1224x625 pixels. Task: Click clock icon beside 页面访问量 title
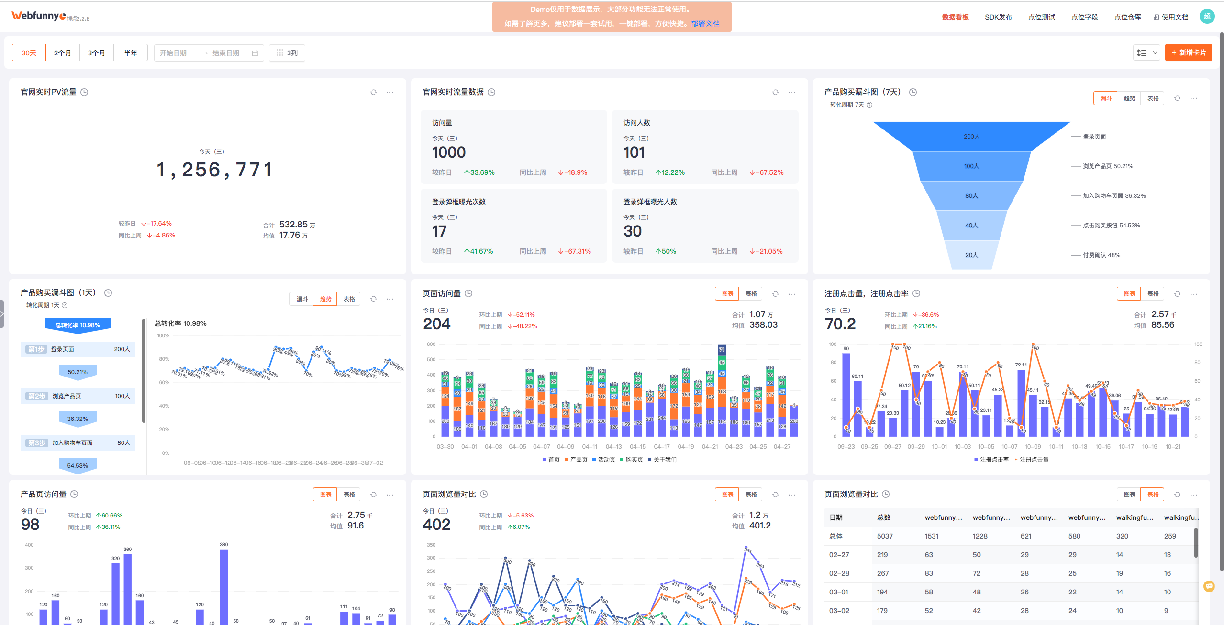(x=468, y=293)
